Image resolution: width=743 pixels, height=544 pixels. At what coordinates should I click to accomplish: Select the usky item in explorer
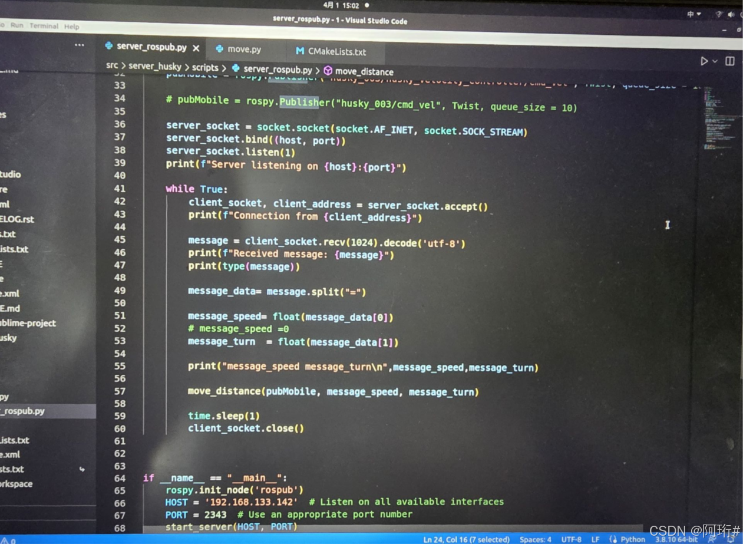coord(8,338)
